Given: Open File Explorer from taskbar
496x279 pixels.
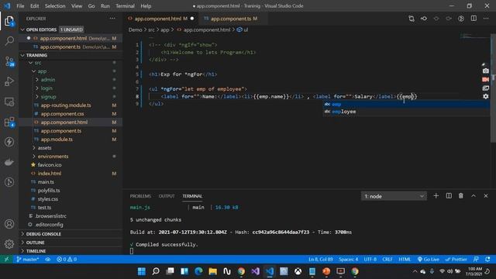Looking at the screenshot, I should pos(213,271).
